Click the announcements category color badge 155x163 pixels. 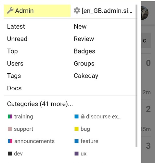coord(10,141)
